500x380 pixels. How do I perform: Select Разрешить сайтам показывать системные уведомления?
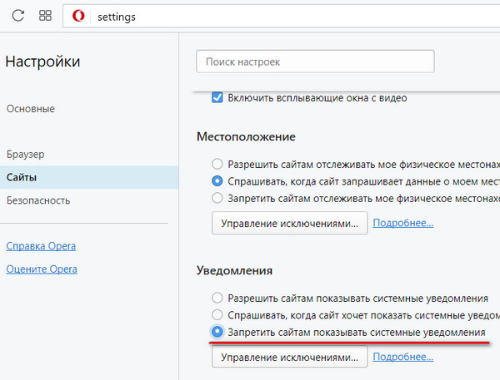(217, 298)
